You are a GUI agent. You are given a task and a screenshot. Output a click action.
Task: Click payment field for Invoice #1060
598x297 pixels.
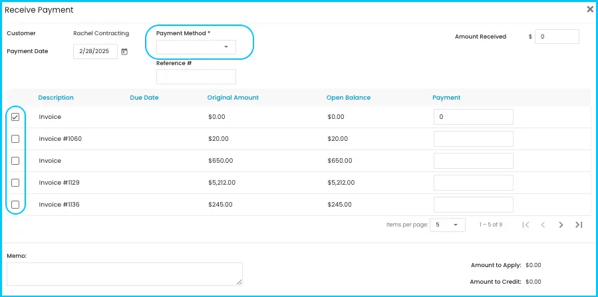tap(474, 139)
